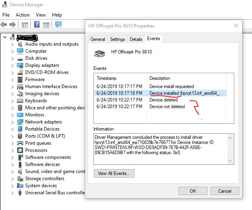252x210 pixels.
Task: Click the Show/Hide console tree icon
Action: click(x=24, y=24)
